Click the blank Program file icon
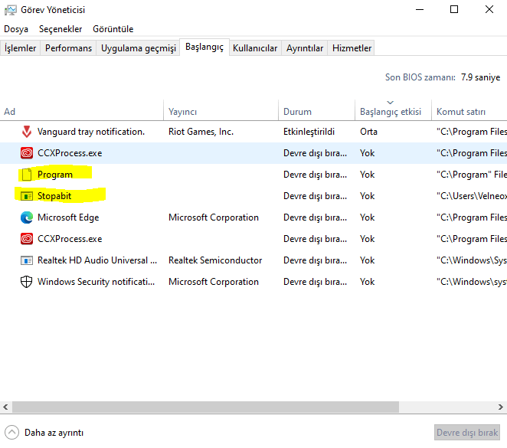The height and width of the screenshot is (448, 507). [27, 175]
